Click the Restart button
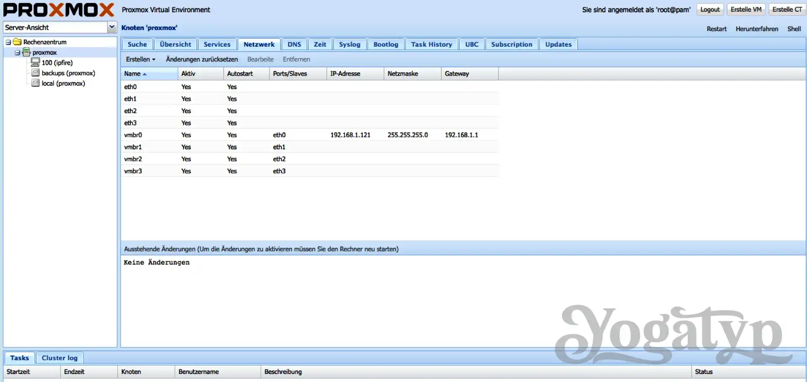 pos(717,29)
